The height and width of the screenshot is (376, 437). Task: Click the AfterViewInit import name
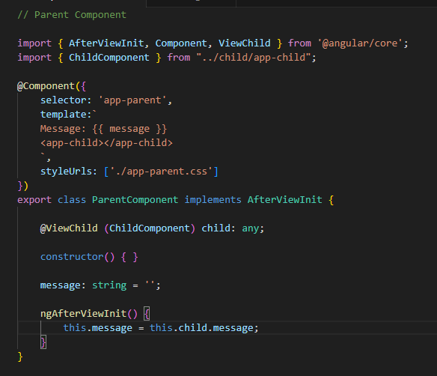(x=106, y=43)
